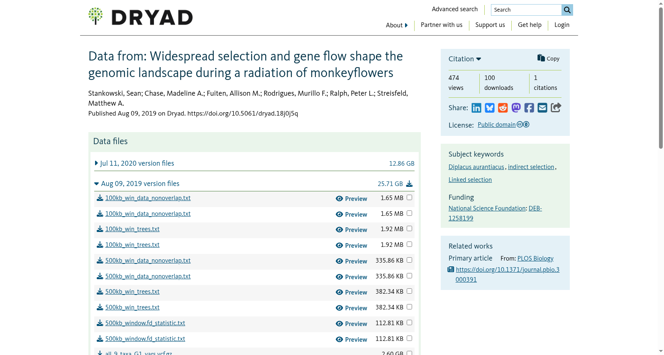The height and width of the screenshot is (355, 664).
Task: Download all Aug 09, 2019 version files
Action: pyautogui.click(x=409, y=184)
